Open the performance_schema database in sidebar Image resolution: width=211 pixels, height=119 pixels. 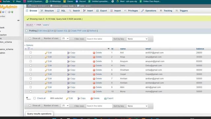pos(7,49)
